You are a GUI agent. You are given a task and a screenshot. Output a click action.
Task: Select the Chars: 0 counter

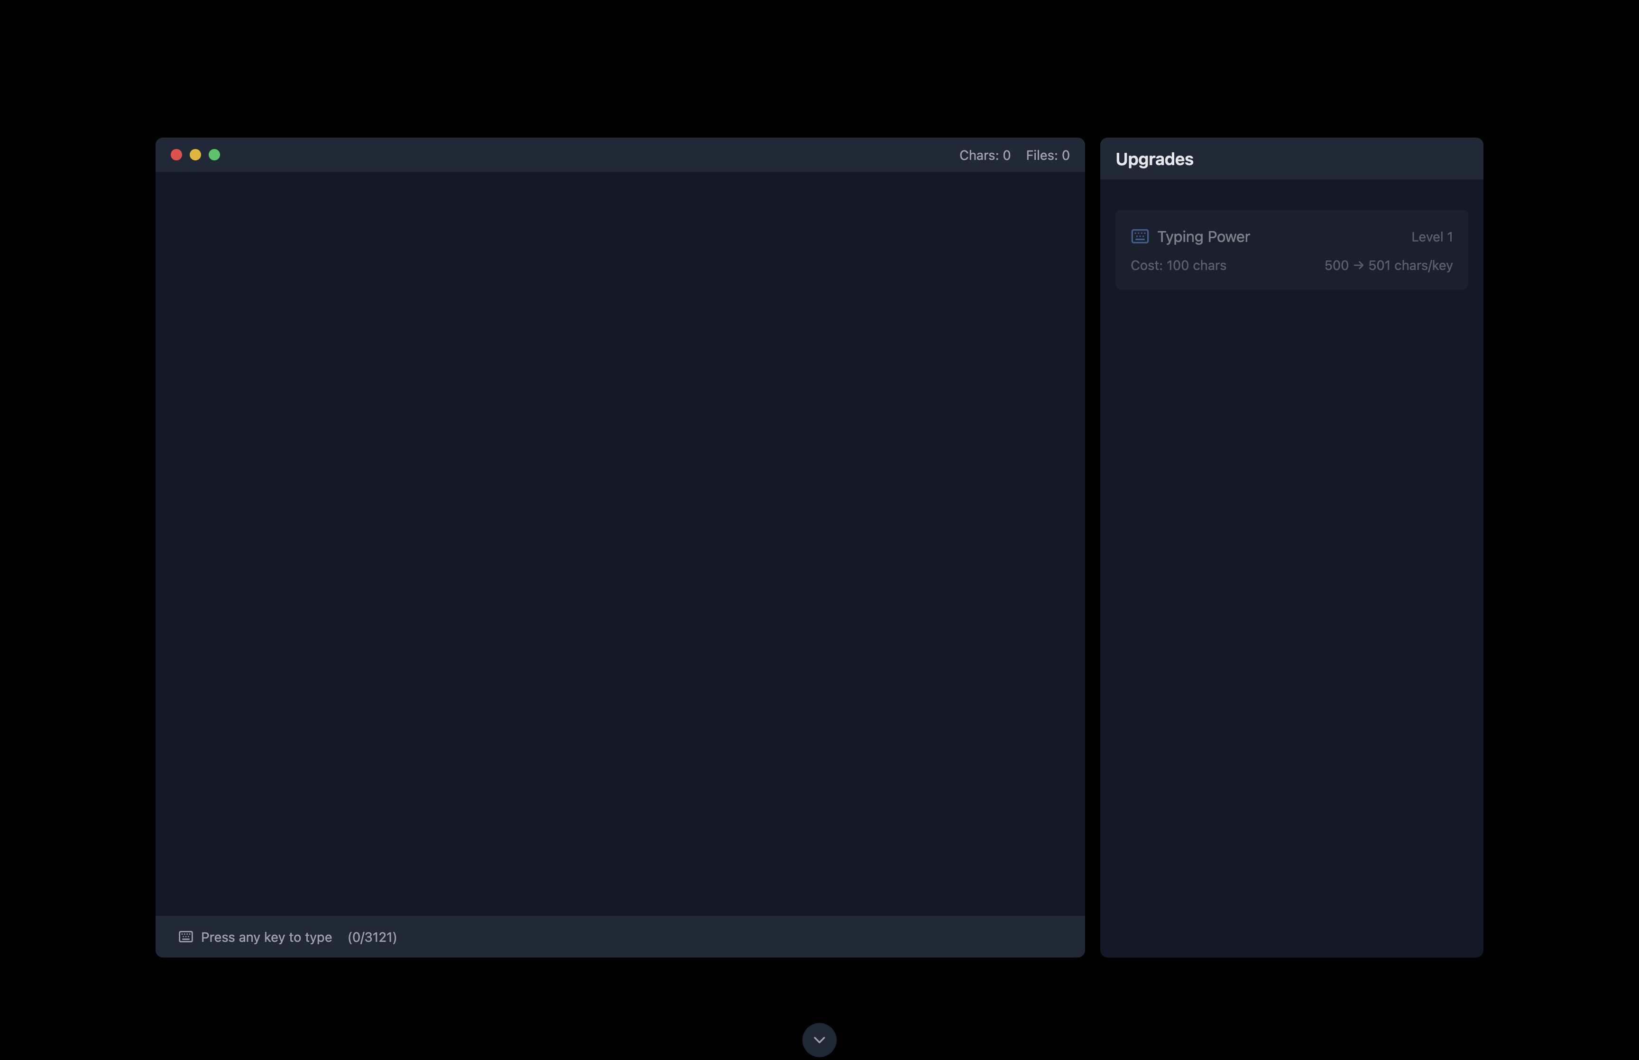tap(984, 155)
